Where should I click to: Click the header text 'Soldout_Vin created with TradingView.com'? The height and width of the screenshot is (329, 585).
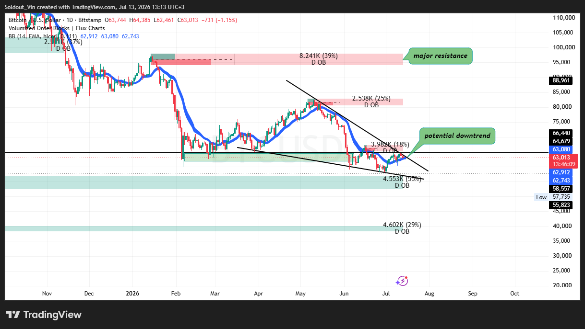[x=61, y=7]
